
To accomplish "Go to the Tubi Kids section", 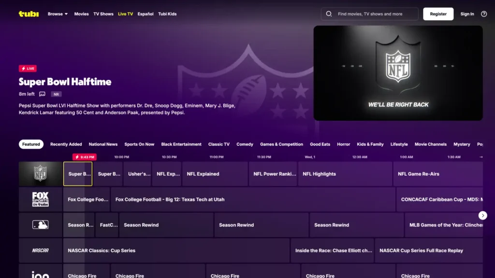I will [167, 14].
